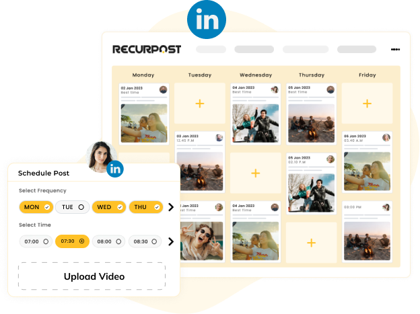The image size is (420, 314).
Task: Toggle the MON frequency chip
Action: 36,207
